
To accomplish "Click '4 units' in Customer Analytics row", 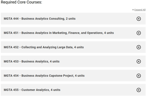I will [56, 90].
